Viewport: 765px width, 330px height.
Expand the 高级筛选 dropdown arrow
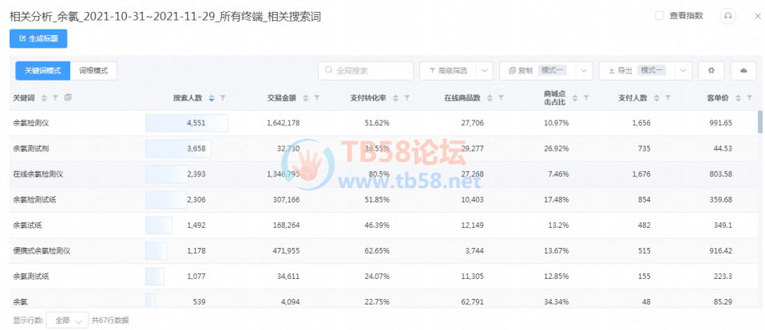tap(485, 71)
